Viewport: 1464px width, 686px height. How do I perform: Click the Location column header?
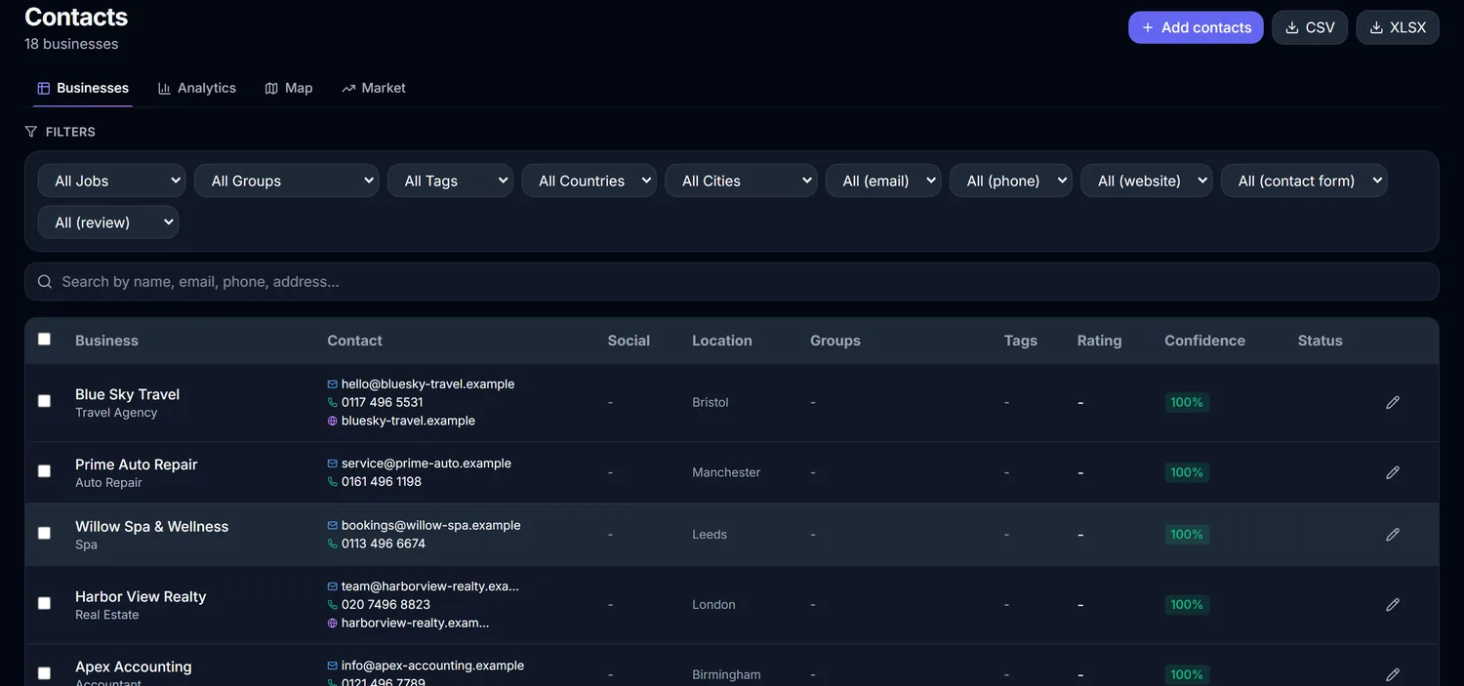pyautogui.click(x=722, y=341)
